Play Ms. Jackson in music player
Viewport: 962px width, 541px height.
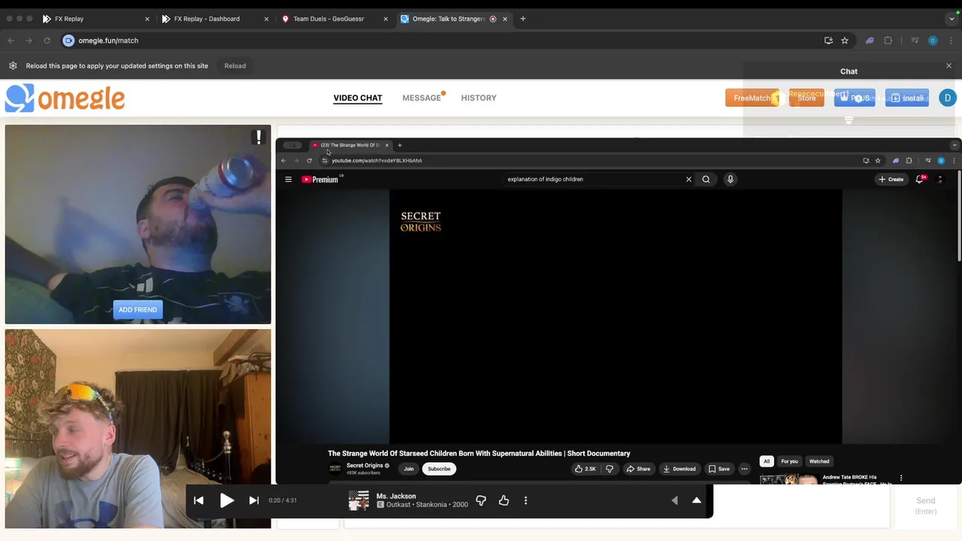tap(226, 500)
